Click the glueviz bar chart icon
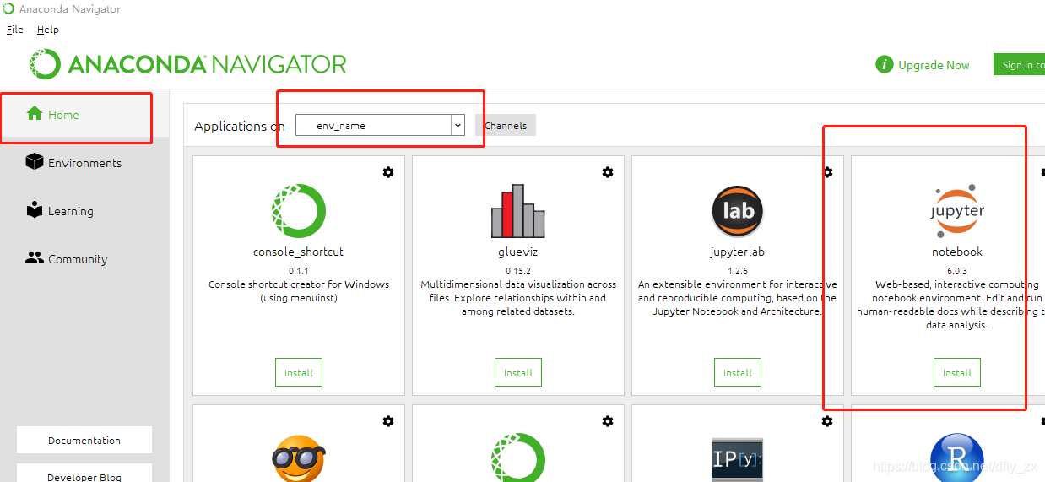The image size is (1045, 482). [x=518, y=210]
